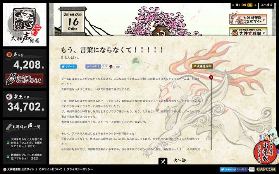The width and height of the screenshot is (279, 174).
Task: Click the small icon before footer 大神絶景版 link
Action: coord(5,170)
